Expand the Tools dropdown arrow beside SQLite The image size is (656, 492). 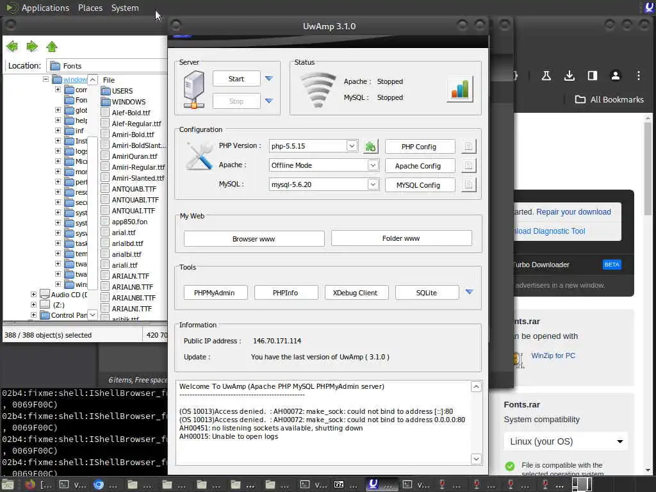[470, 292]
